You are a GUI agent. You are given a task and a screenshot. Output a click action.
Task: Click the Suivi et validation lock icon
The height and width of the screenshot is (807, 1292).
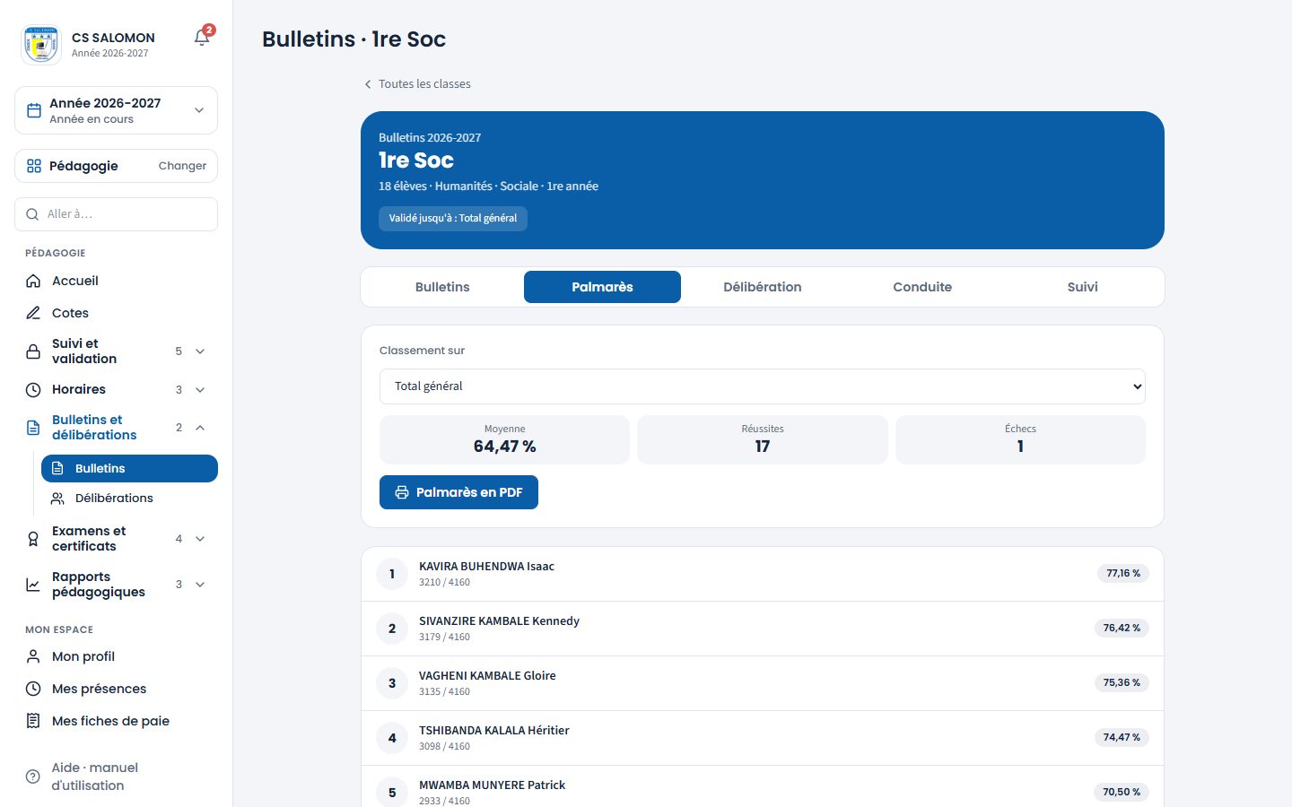[x=33, y=351]
